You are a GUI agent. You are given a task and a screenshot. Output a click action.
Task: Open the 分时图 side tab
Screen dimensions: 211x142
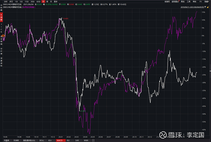pyautogui.click(x=1, y=8)
